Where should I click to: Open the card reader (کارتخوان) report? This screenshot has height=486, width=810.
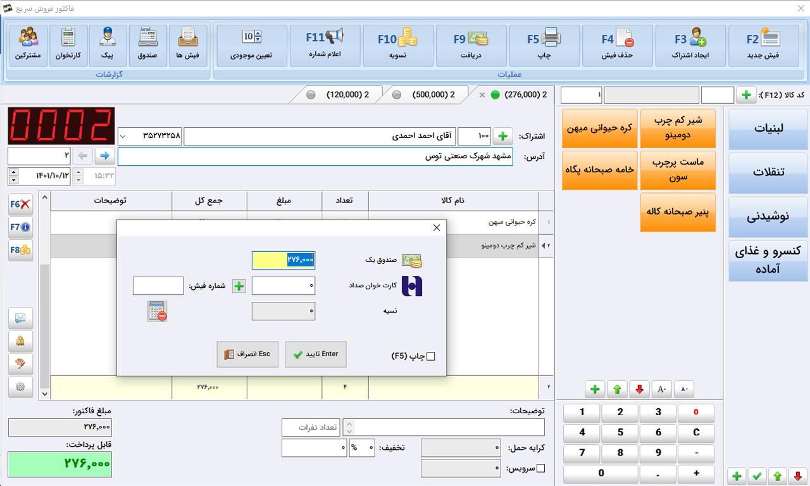(x=68, y=46)
